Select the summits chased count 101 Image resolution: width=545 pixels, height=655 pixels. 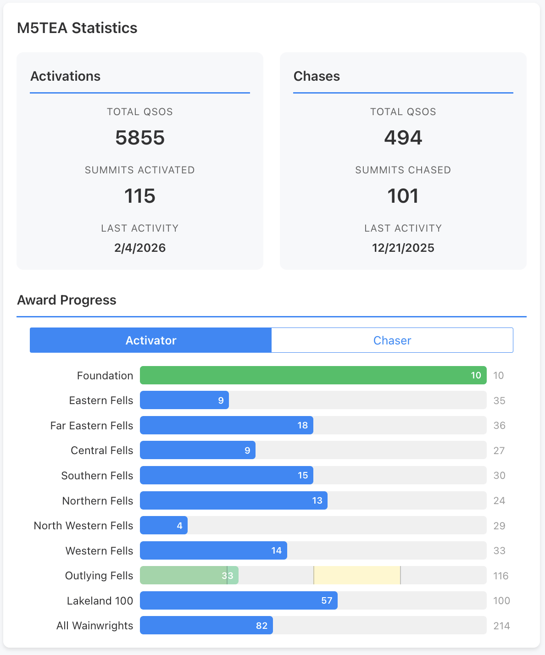point(403,196)
